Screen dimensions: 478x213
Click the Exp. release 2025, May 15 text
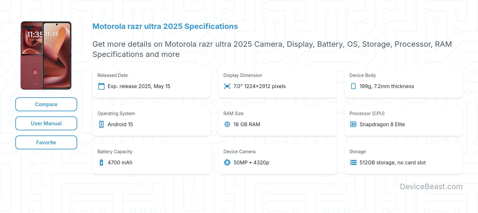click(x=139, y=86)
